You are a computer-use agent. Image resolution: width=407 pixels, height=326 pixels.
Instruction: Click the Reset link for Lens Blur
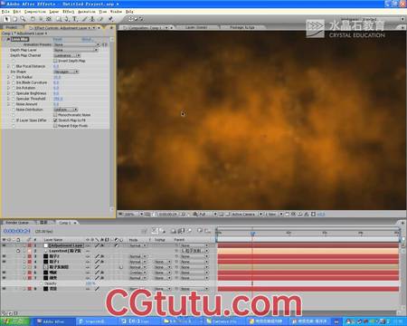coord(58,39)
